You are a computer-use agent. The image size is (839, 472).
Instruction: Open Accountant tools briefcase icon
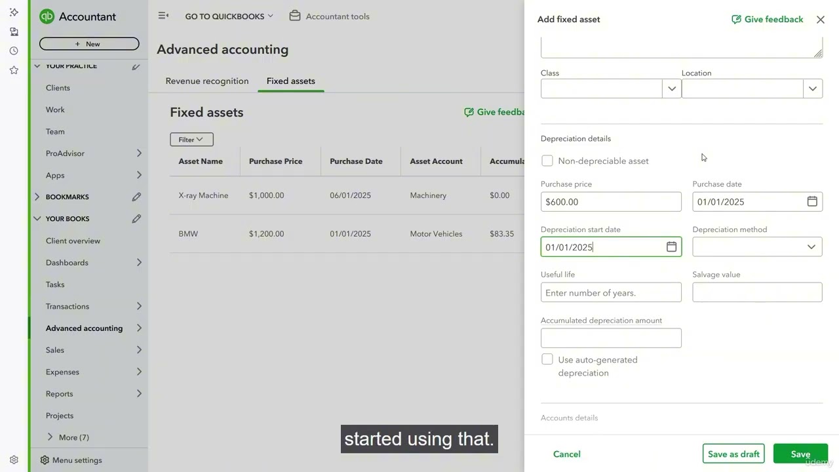pyautogui.click(x=295, y=16)
